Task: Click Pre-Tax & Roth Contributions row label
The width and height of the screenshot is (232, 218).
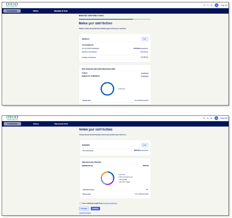Action: [91, 48]
